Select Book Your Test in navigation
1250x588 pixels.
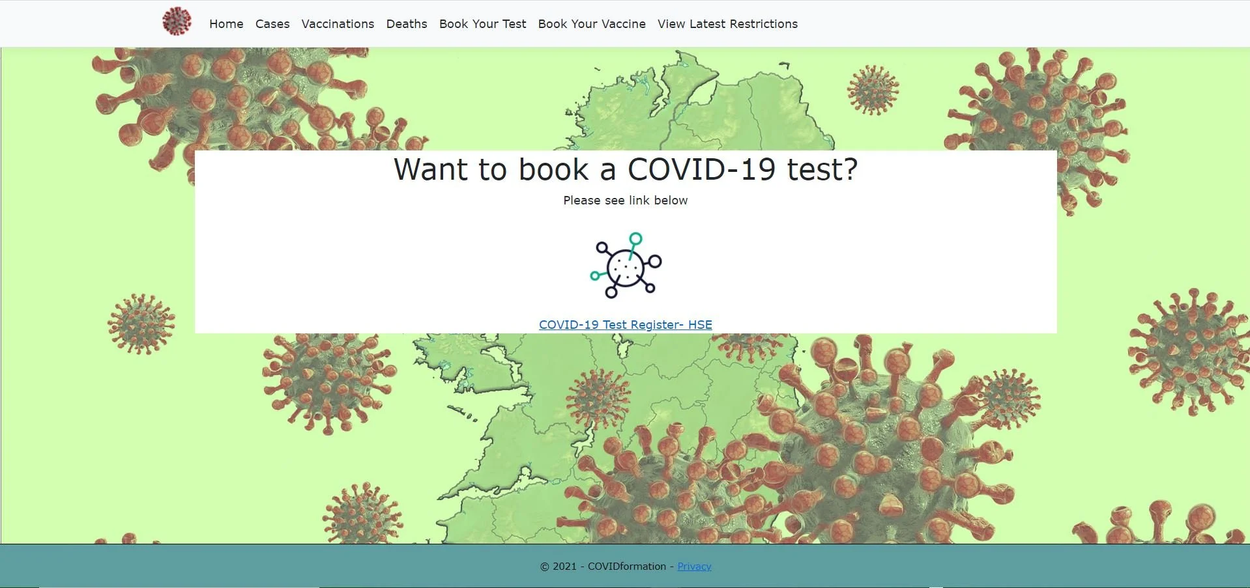click(482, 24)
